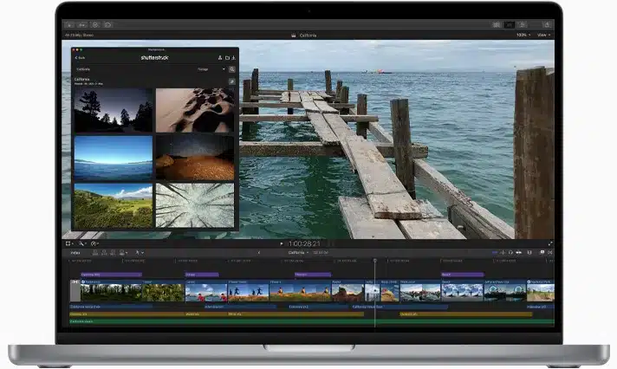Select the green hills thumbnail

point(114,205)
